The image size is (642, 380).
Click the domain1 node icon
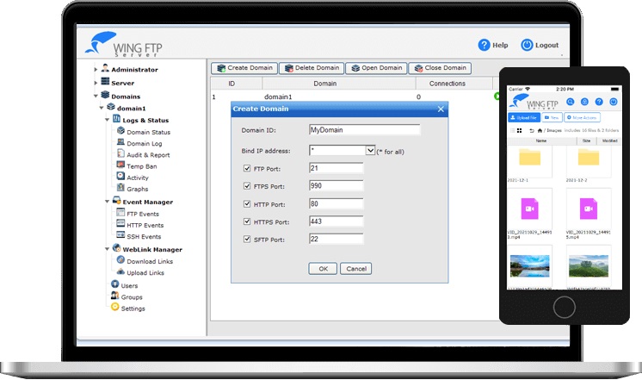click(111, 107)
